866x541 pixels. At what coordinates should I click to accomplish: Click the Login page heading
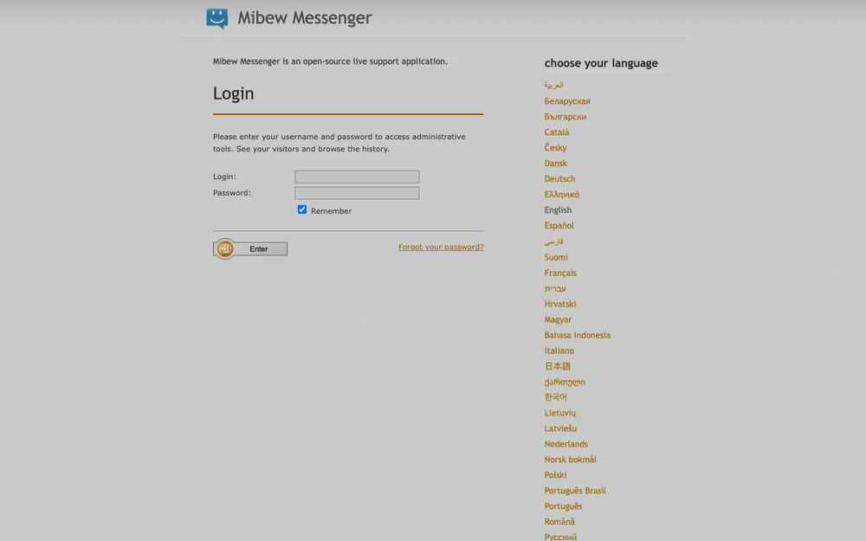pos(234,93)
